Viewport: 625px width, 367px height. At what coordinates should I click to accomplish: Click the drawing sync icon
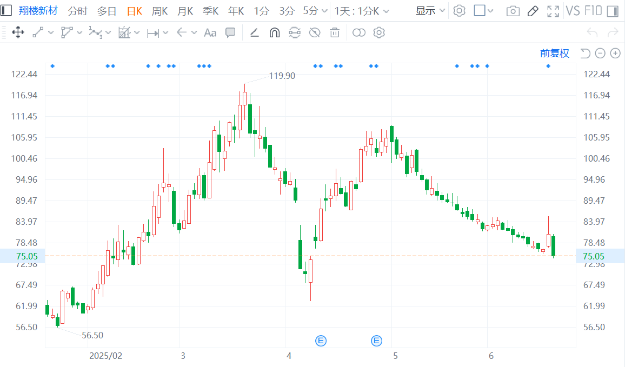click(x=295, y=32)
